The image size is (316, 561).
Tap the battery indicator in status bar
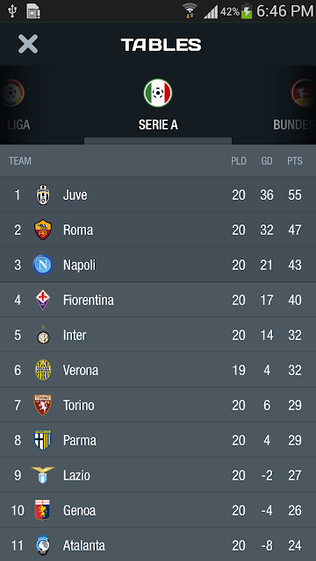click(247, 11)
